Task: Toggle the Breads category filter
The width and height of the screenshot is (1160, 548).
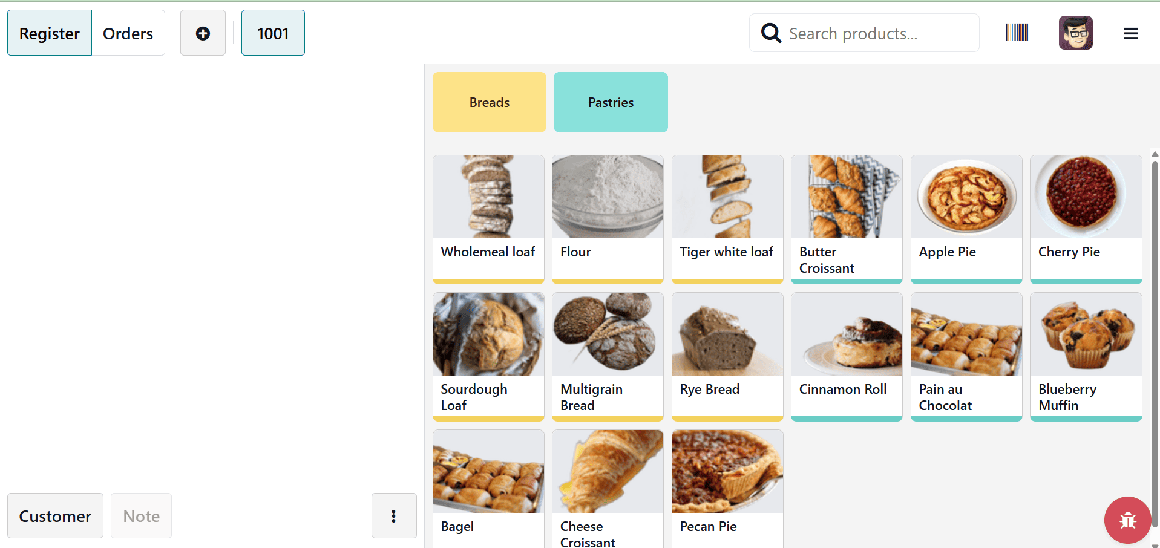Action: point(488,102)
